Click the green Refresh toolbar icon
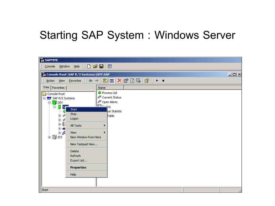 pos(132,81)
